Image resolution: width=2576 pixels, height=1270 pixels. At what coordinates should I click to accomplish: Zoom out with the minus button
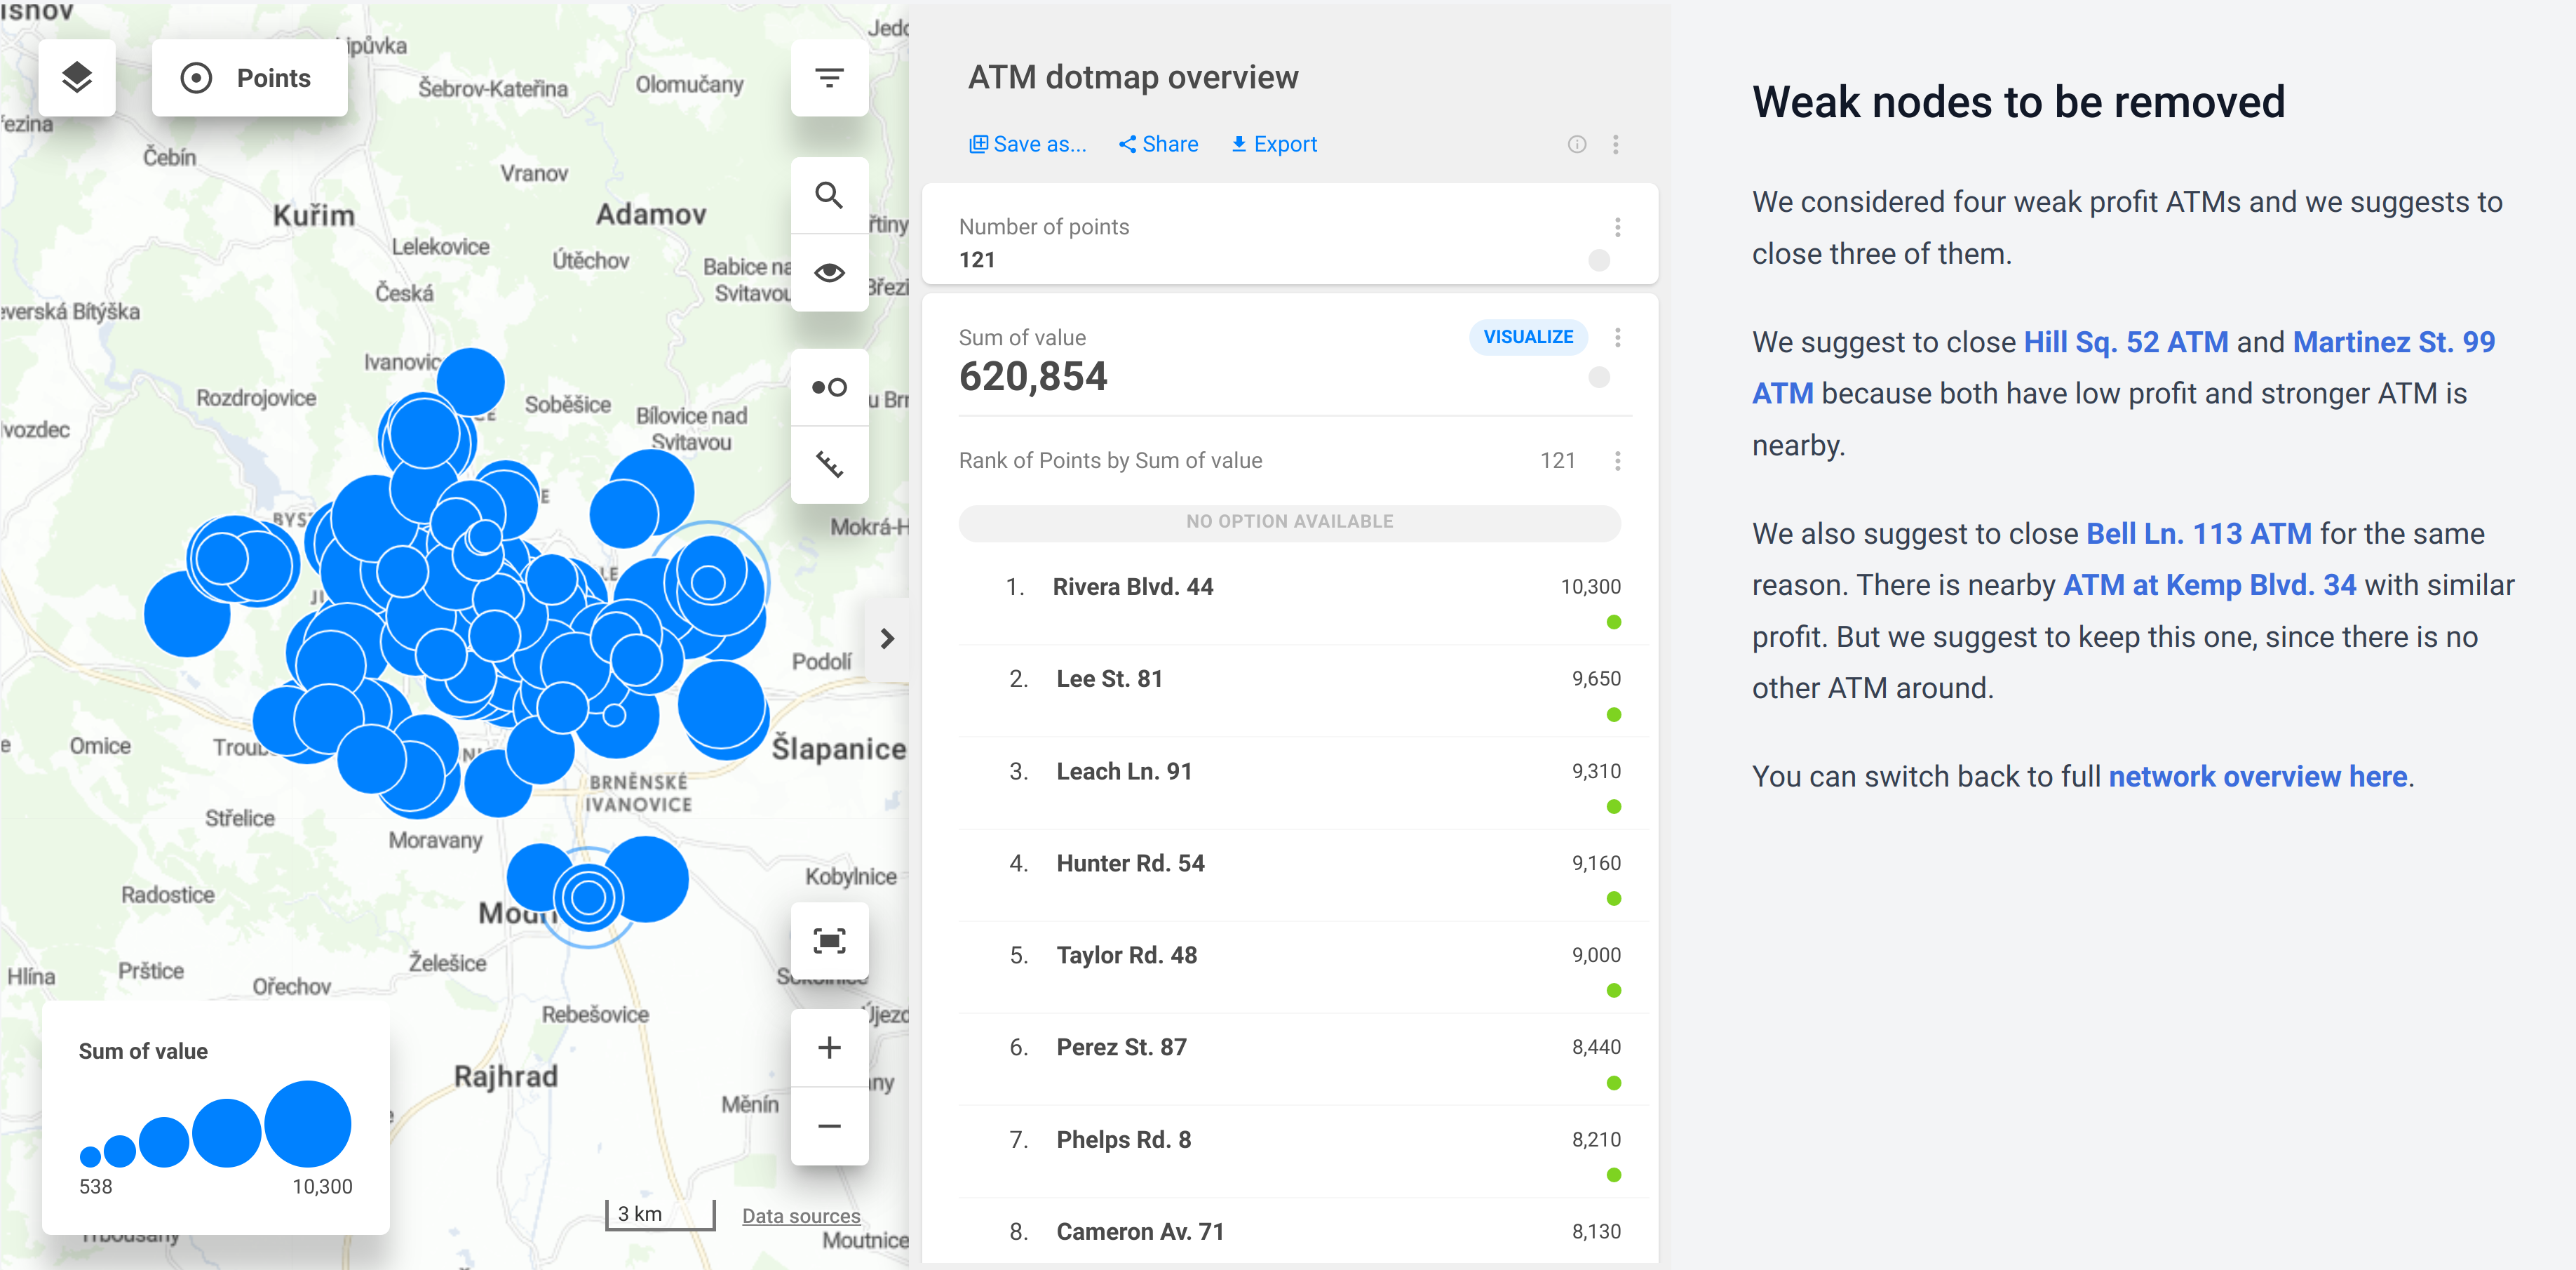click(x=828, y=1126)
